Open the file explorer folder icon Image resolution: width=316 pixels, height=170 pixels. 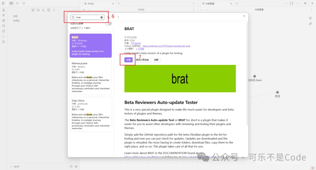(x=11, y=3)
